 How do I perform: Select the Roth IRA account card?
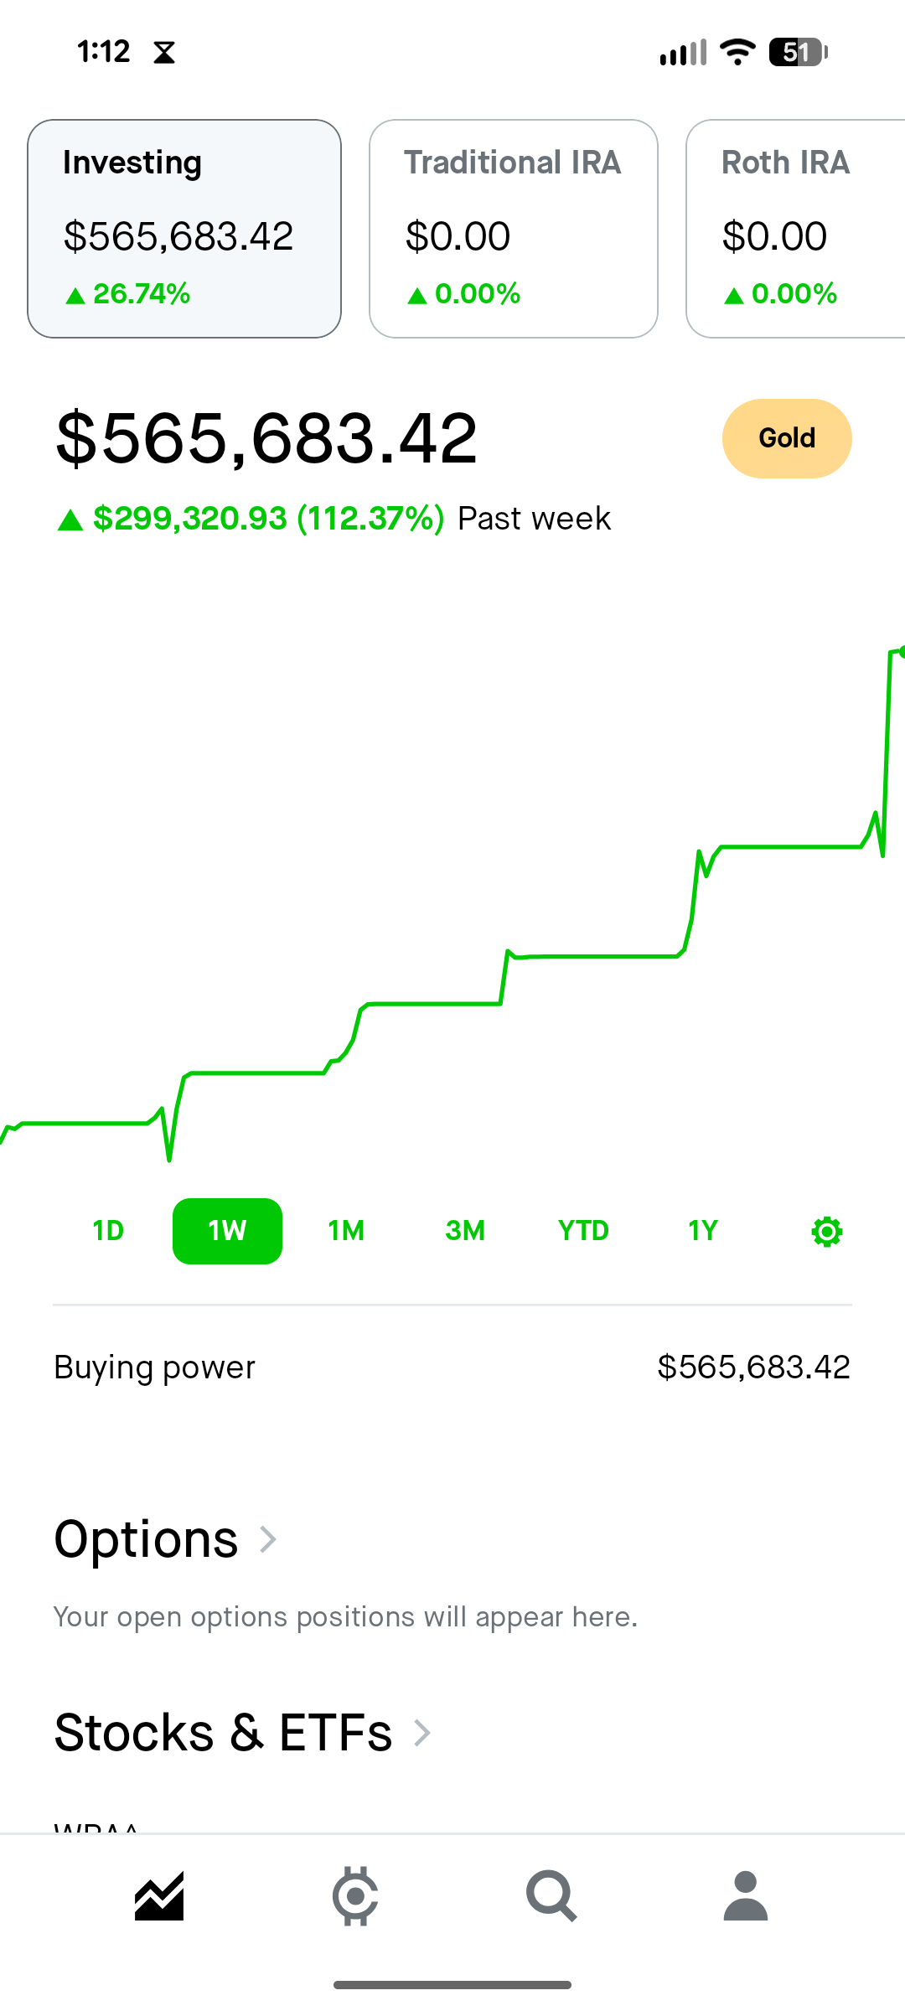pyautogui.click(x=796, y=229)
